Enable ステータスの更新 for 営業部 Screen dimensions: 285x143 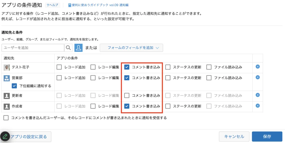(x=168, y=78)
